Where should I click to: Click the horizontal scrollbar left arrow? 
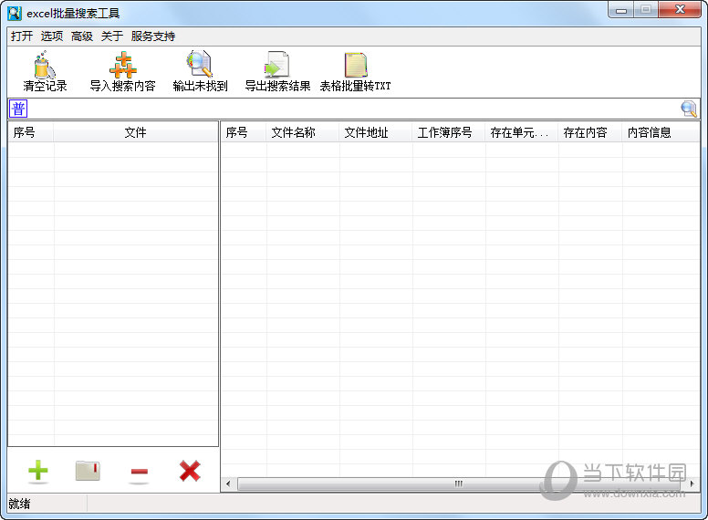(228, 484)
